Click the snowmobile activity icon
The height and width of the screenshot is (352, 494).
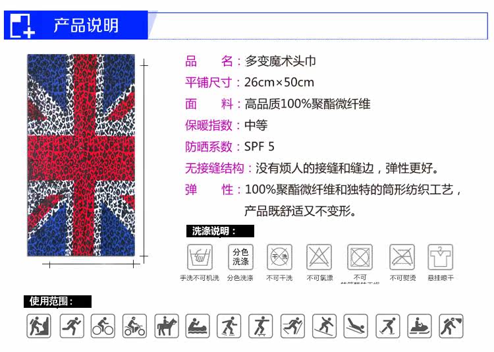420,326
